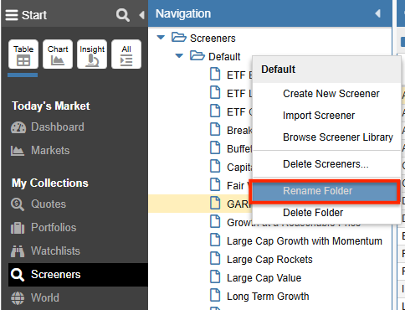Click the search magnifier in Start bar
Screen dimensions: 405x310
tap(122, 15)
